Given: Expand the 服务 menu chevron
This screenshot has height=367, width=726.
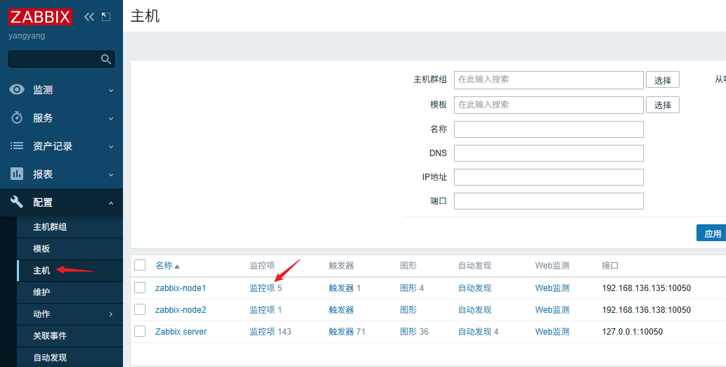Looking at the screenshot, I should tap(111, 119).
